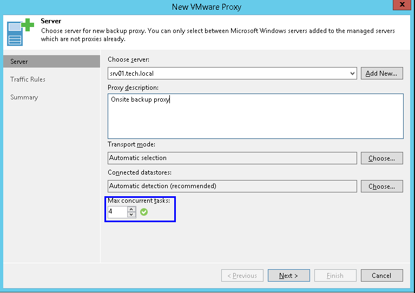This screenshot has height=293, width=415.
Task: Click the Choose server label
Action: coord(128,59)
